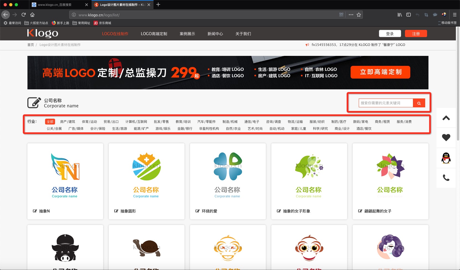460x270 pixels.
Task: Click the pencil icon beside 公司名称 heading
Action: coord(34,102)
